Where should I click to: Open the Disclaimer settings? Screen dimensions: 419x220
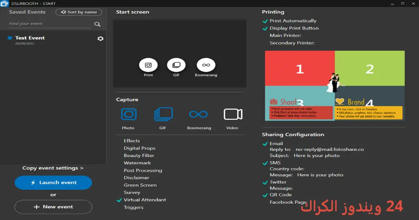tap(137, 177)
